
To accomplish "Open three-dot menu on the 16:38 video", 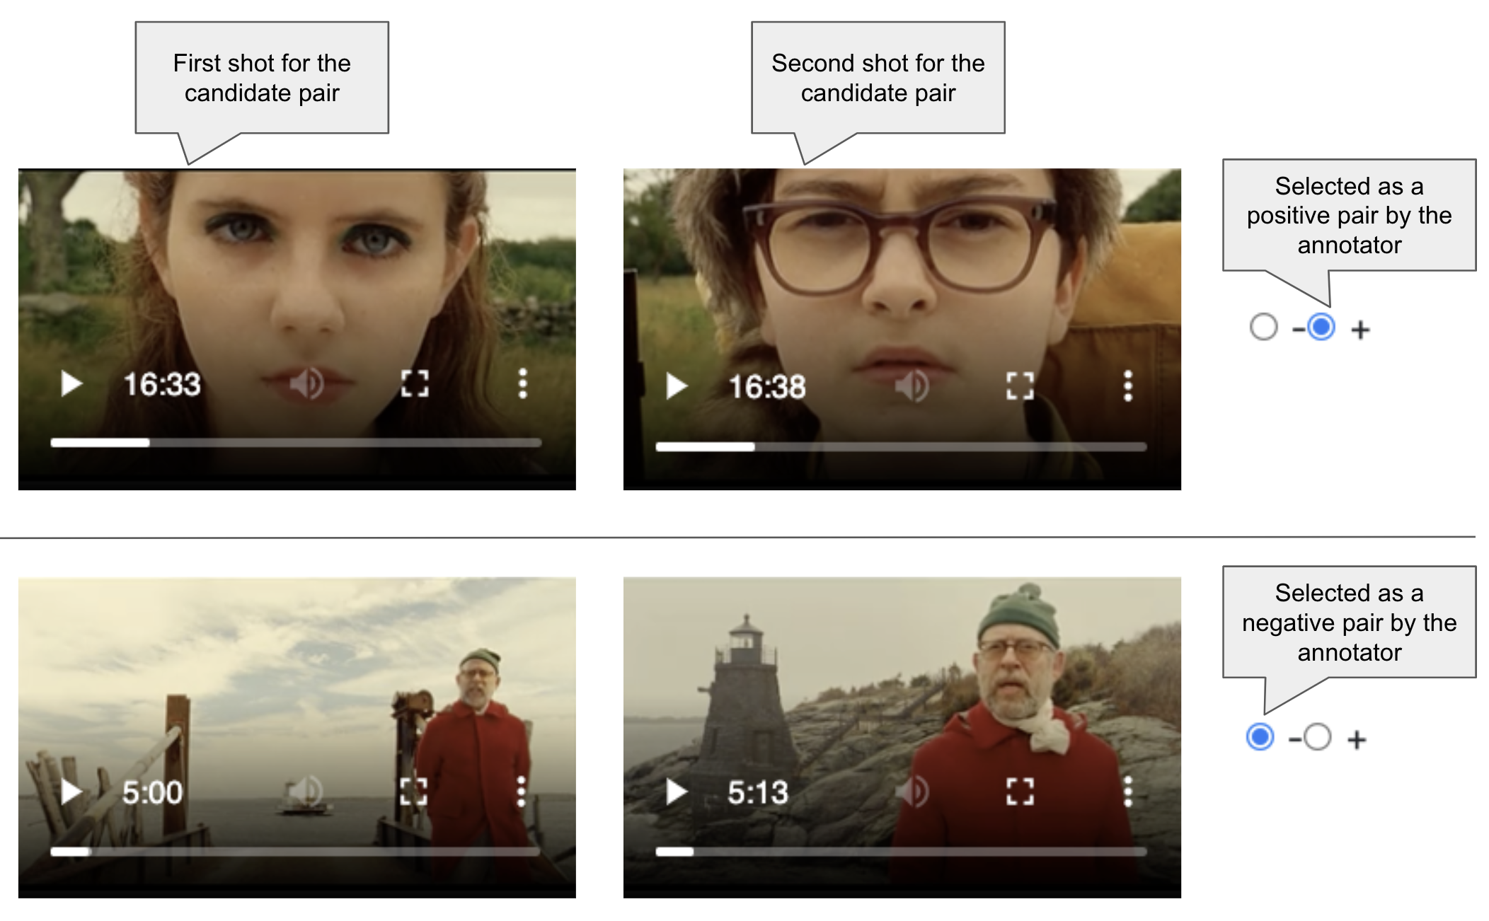I will 1128,386.
